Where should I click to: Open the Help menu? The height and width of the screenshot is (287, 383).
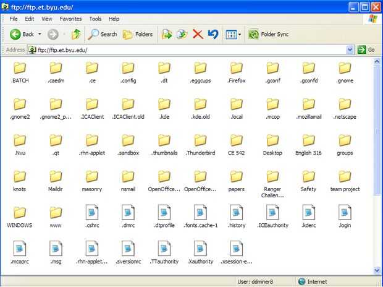tap(114, 19)
